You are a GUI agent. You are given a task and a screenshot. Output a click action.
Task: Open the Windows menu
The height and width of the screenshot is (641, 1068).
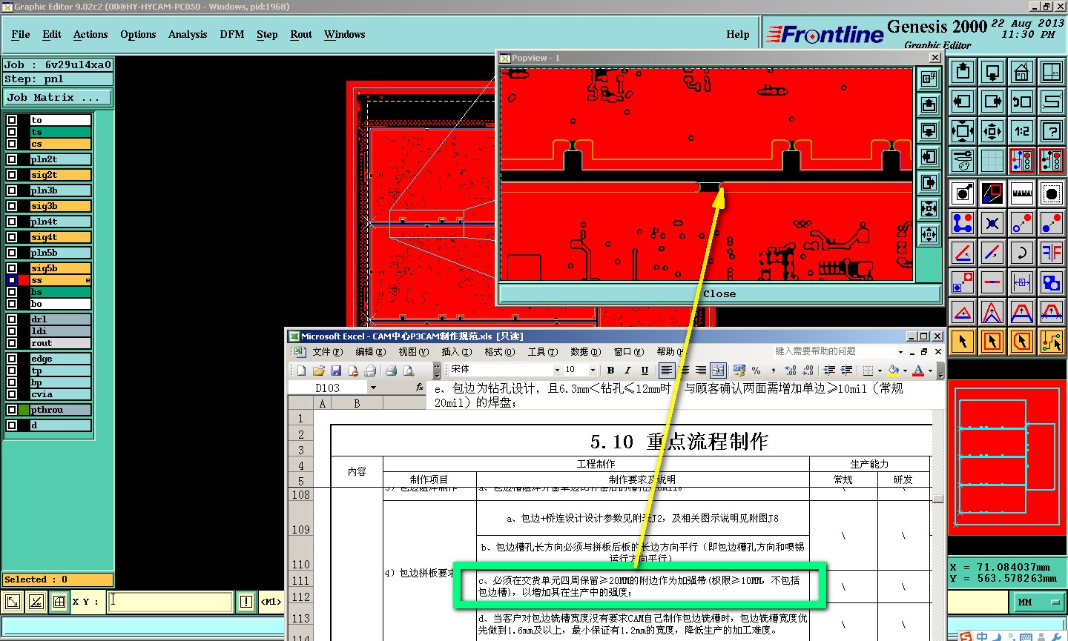point(345,34)
